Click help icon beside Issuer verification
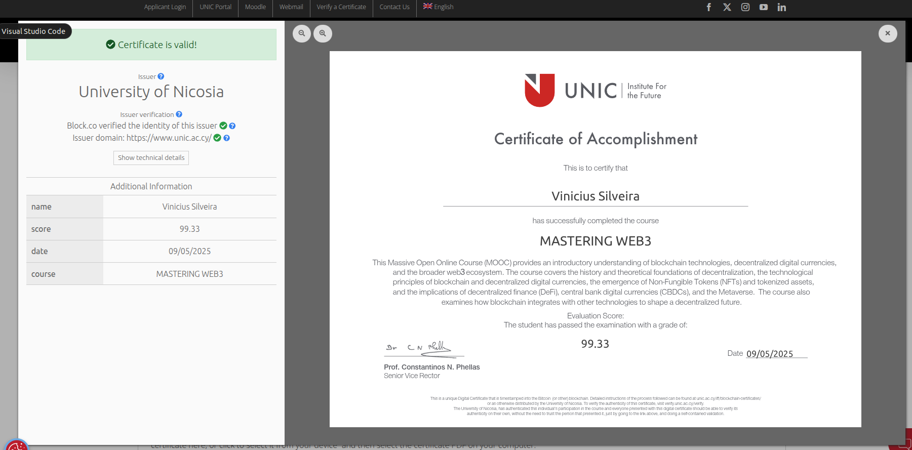The image size is (912, 450). pyautogui.click(x=179, y=114)
